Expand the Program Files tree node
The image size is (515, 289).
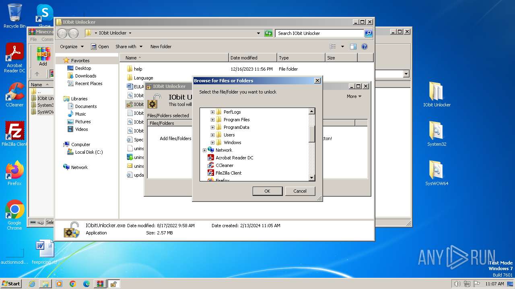click(x=212, y=120)
